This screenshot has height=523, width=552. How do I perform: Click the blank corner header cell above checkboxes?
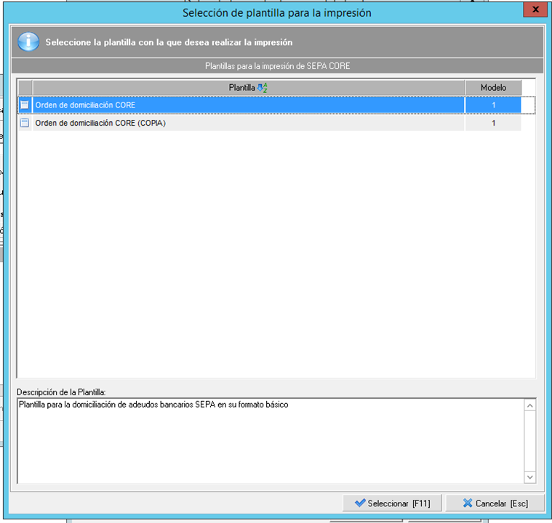pos(25,88)
